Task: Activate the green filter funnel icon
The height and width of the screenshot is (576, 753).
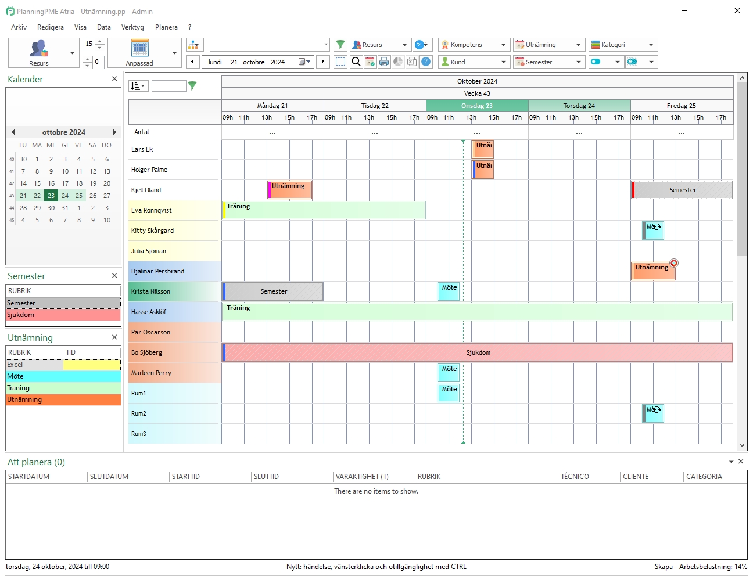Action: [x=340, y=44]
